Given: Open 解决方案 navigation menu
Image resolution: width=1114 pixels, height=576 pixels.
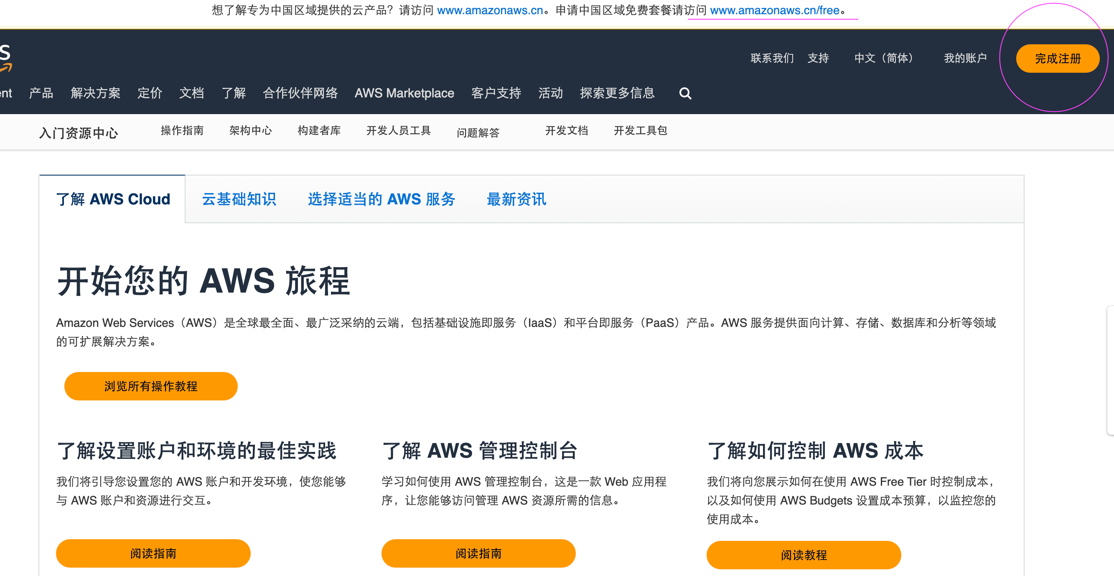Looking at the screenshot, I should pyautogui.click(x=96, y=93).
